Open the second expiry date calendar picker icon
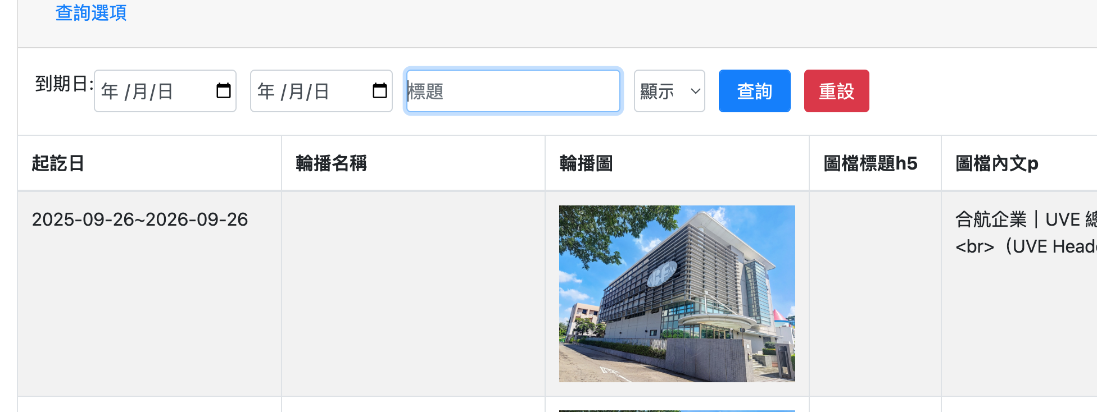The width and height of the screenshot is (1097, 412). [380, 91]
